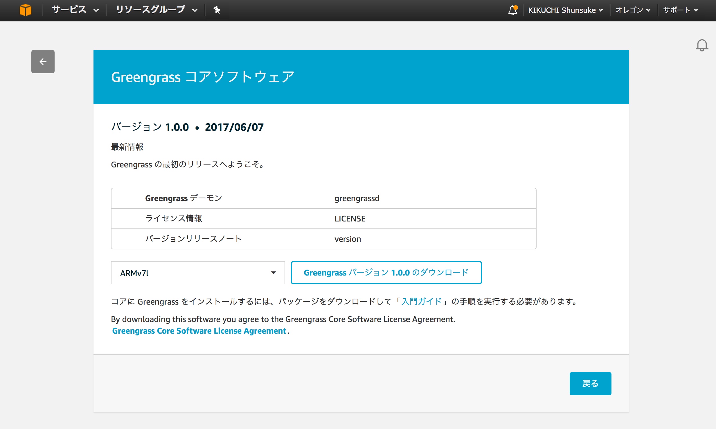716x429 pixels.
Task: Open the KIKUCHI Shunsuke account menu
Action: pyautogui.click(x=565, y=10)
